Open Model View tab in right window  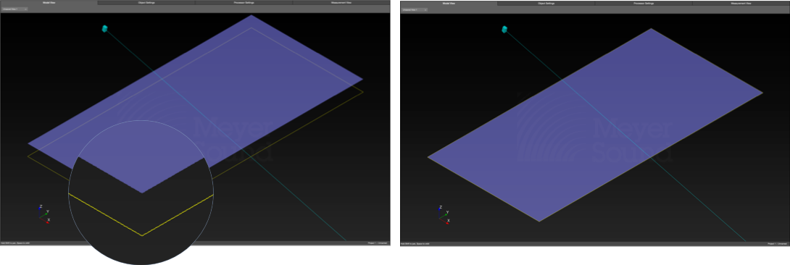click(x=449, y=3)
